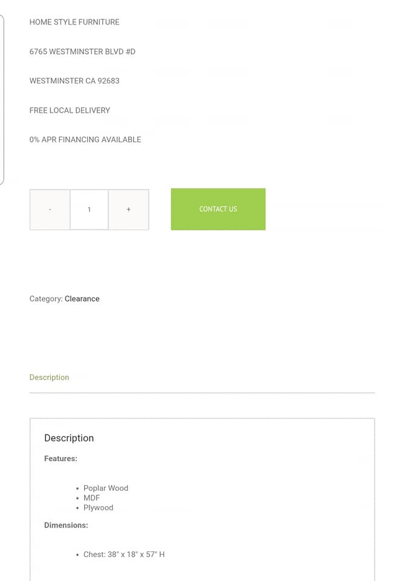Increase quantity with the plus button
Screen dimensions: 398x581
[x=128, y=209]
